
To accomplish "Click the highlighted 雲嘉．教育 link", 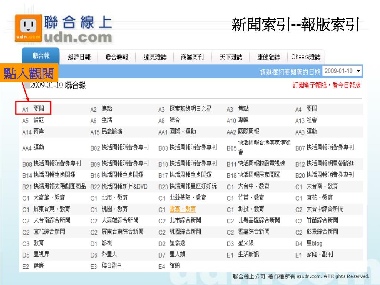I will 183,209.
